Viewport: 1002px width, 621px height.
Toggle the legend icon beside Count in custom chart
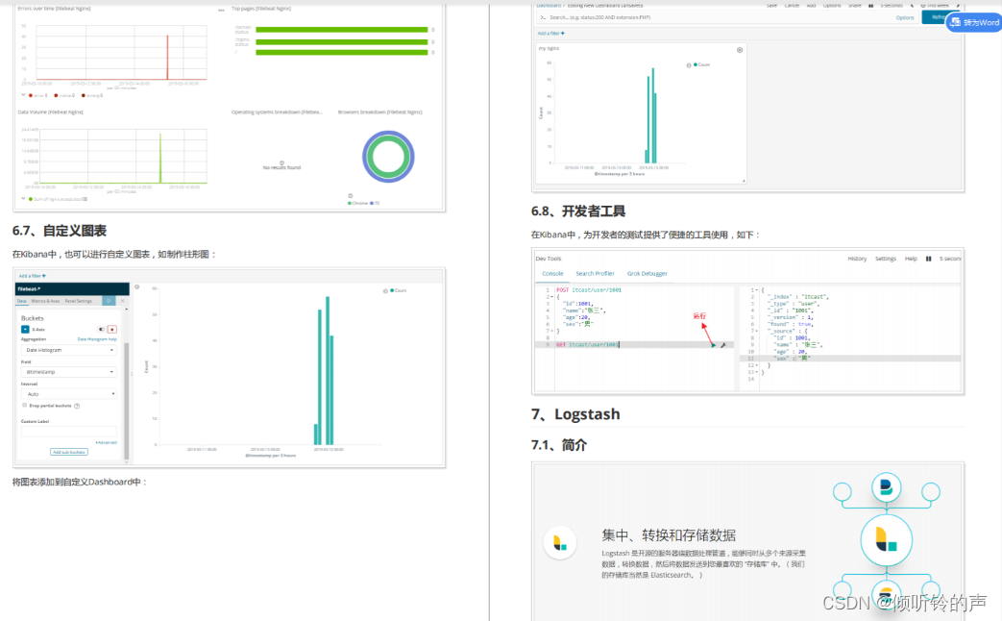tap(385, 291)
